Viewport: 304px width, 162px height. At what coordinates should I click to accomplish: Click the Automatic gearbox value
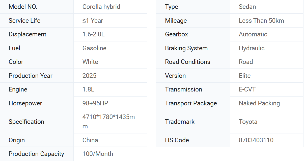click(x=253, y=34)
